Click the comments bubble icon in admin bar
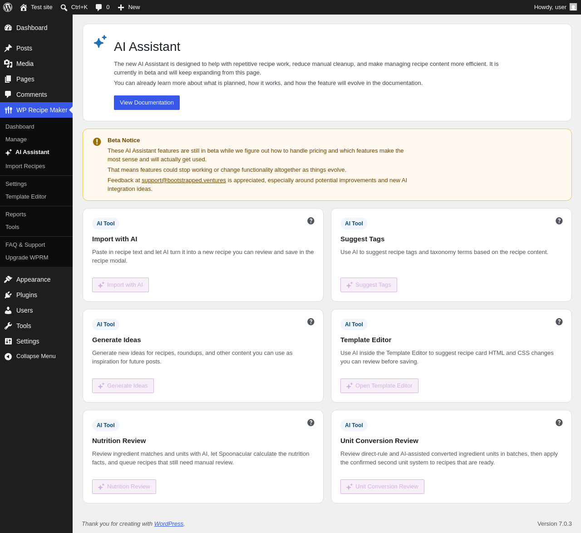This screenshot has height=533, width=581. [99, 7]
